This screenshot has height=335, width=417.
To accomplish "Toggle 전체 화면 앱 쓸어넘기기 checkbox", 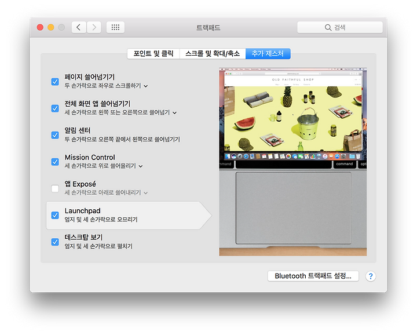I will (x=55, y=108).
